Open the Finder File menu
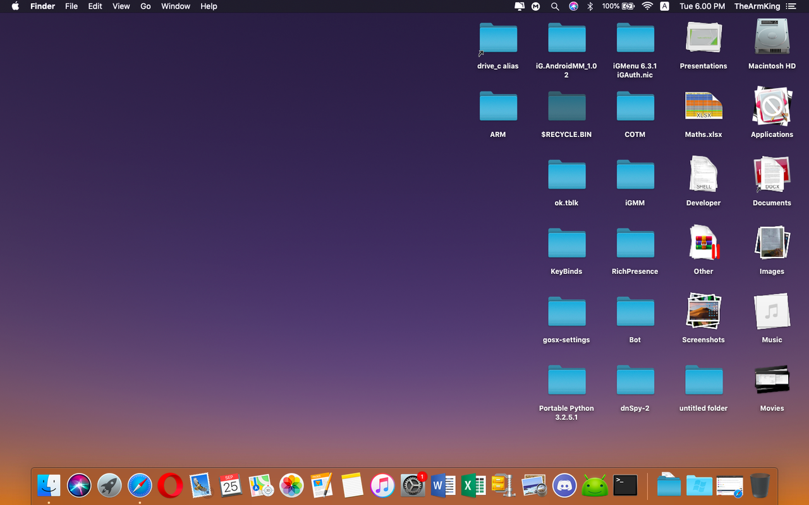Viewport: 809px width, 505px height. 71,6
